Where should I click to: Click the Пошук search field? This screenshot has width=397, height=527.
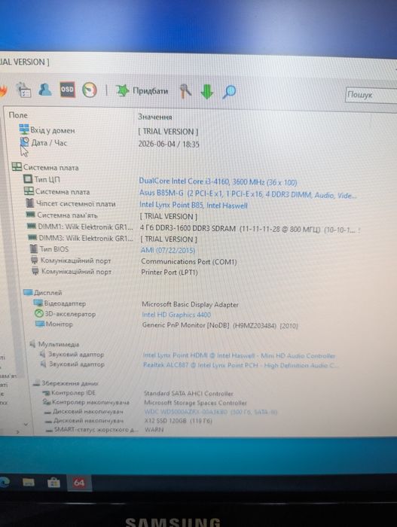[x=371, y=95]
